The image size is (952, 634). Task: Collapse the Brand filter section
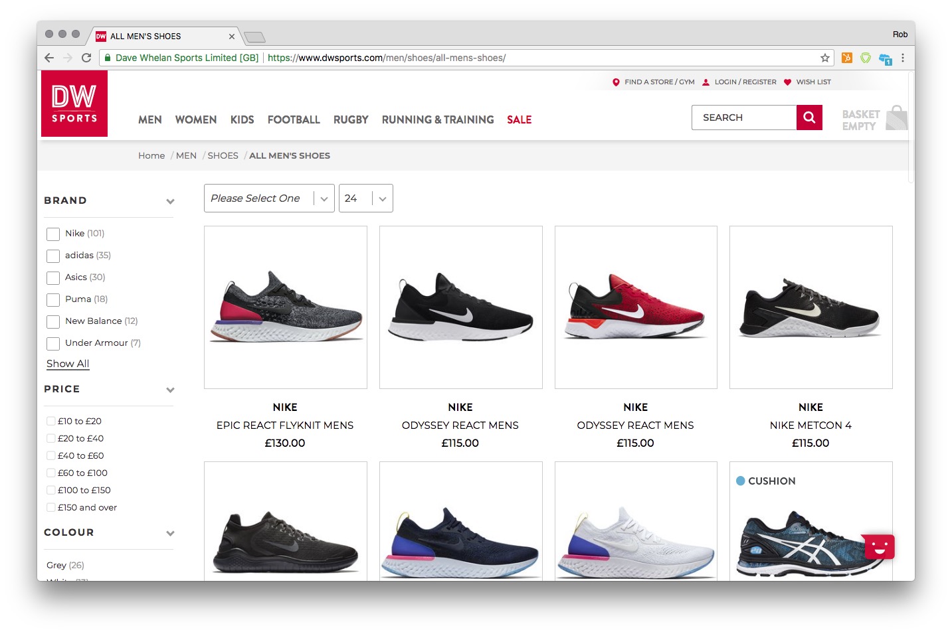click(x=170, y=201)
